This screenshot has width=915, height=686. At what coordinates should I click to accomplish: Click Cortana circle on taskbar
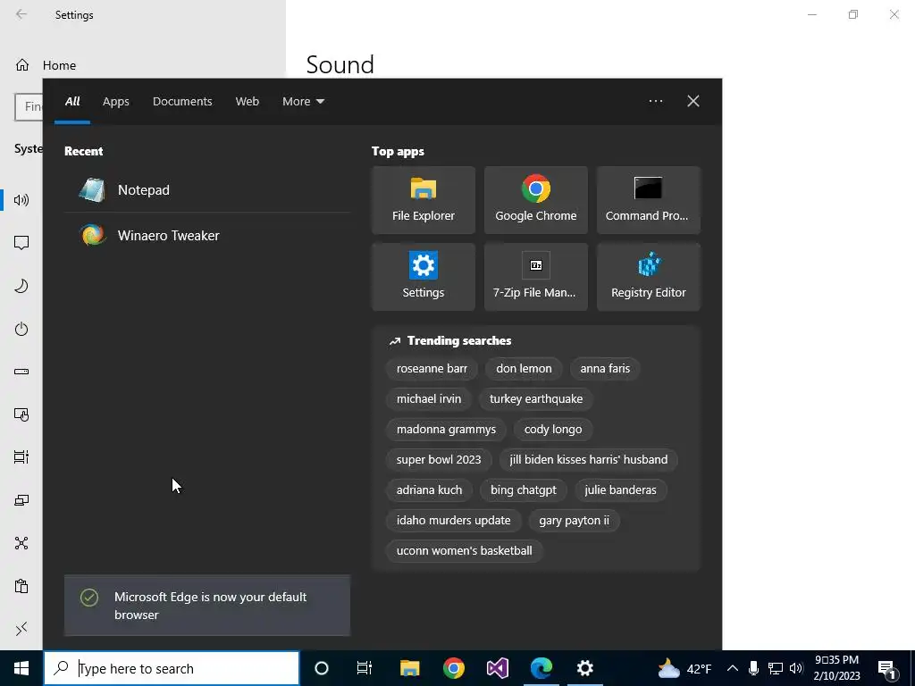[322, 668]
